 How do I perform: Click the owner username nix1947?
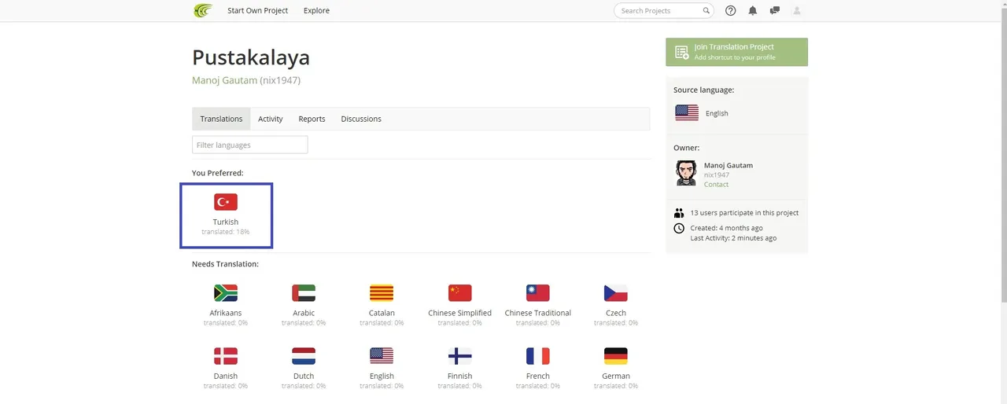pyautogui.click(x=717, y=175)
